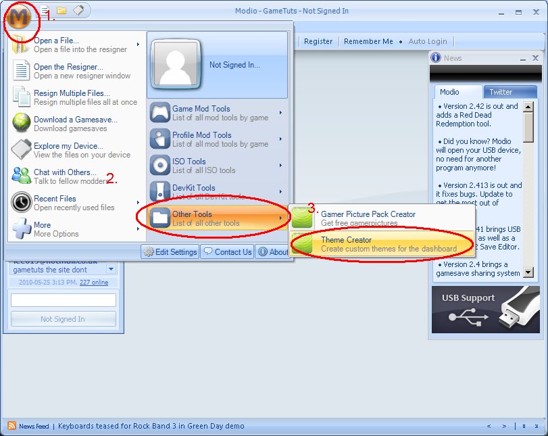Image resolution: width=548 pixels, height=436 pixels.
Task: Click the blue plus More icon
Action: [x=22, y=228]
